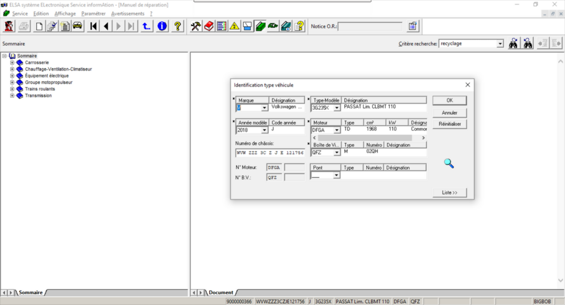This screenshot has width=565, height=305.
Task: Click the N° Moteur DFGA field
Action: tap(274, 167)
